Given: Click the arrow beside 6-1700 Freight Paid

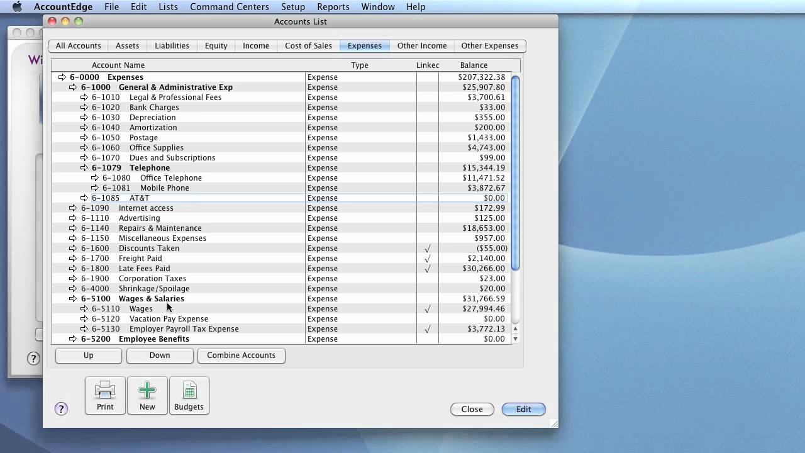Looking at the screenshot, I should click(x=73, y=259).
